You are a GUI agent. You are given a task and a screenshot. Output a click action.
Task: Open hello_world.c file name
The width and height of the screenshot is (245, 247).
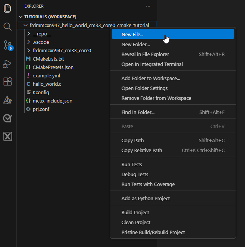tap(47, 84)
